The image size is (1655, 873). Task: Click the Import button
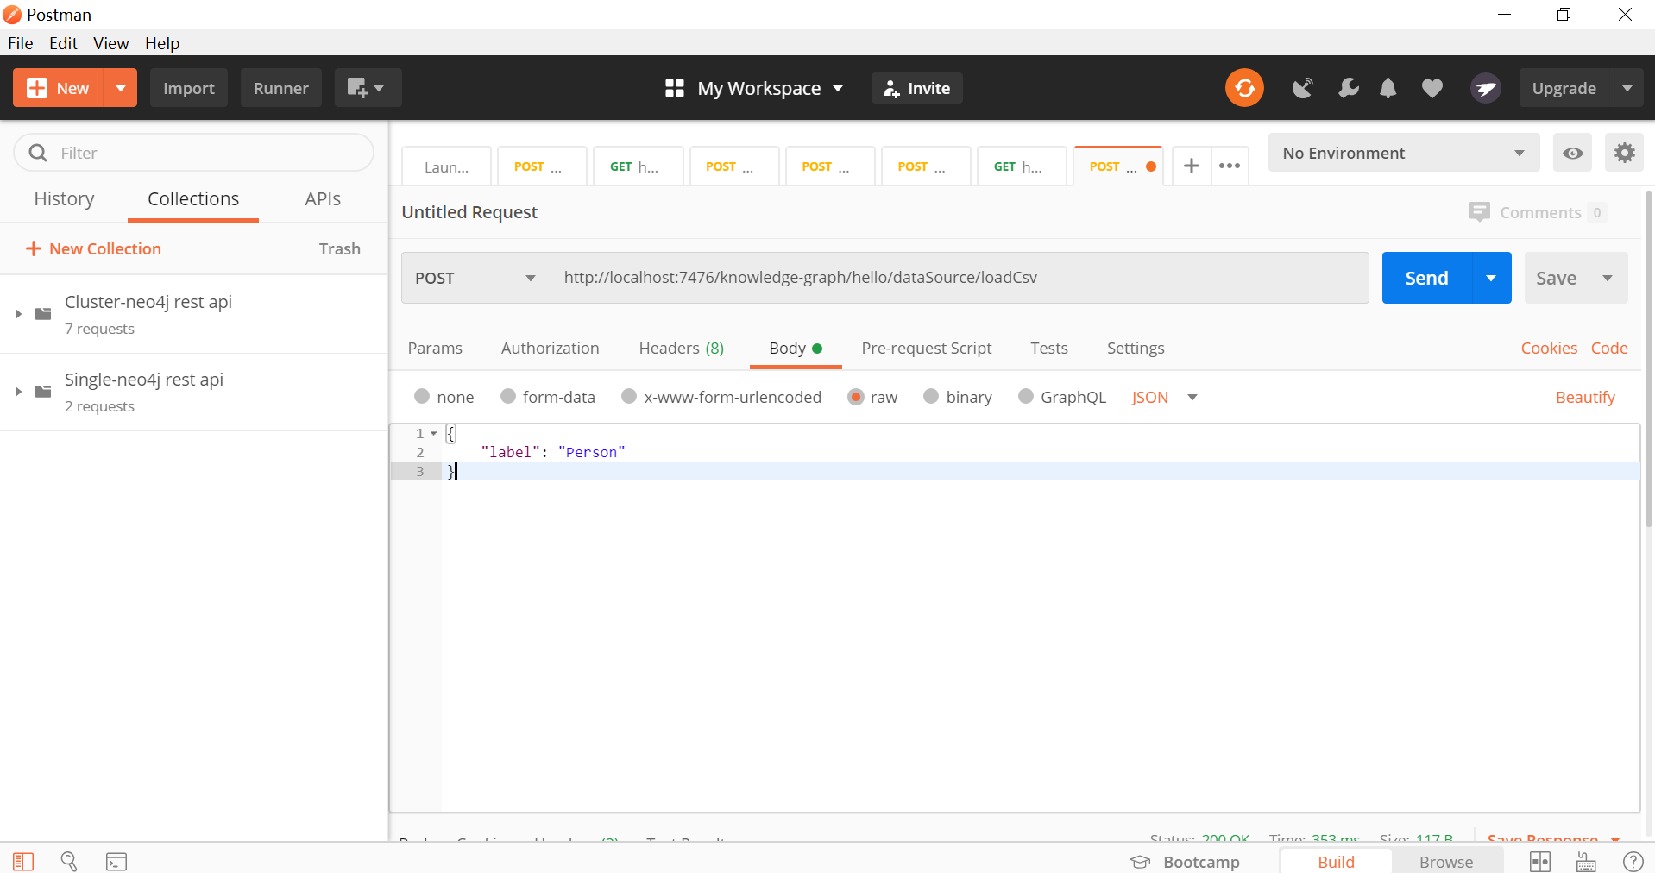click(x=189, y=88)
